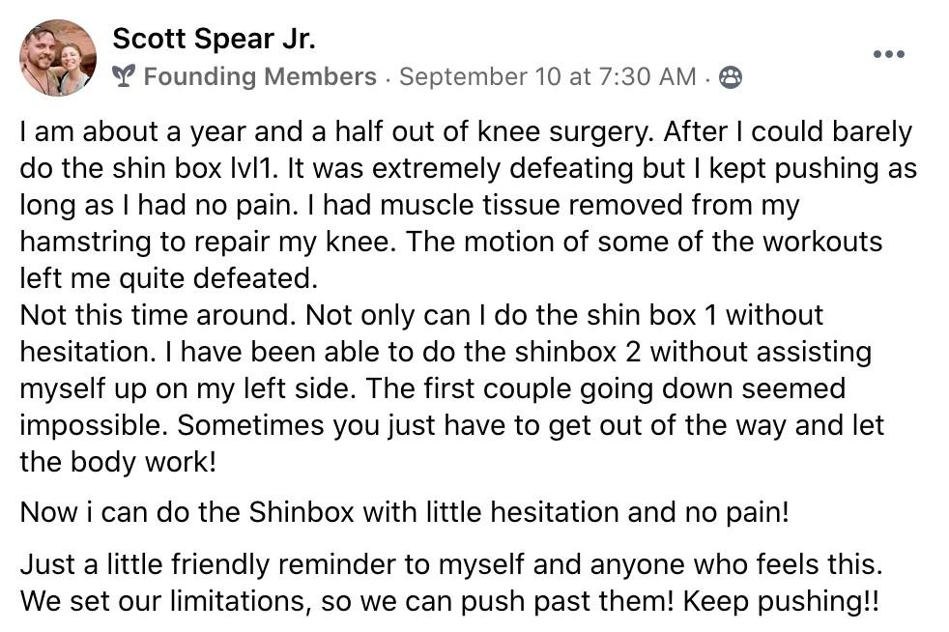The width and height of the screenshot is (949, 632).
Task: Click the word "impossible." in the post
Action: pyautogui.click(x=94, y=424)
